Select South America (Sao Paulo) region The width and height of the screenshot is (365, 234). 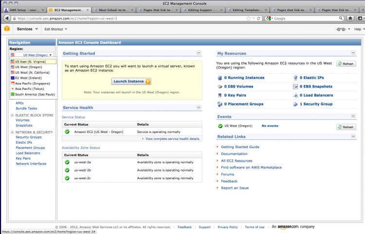pos(33,94)
